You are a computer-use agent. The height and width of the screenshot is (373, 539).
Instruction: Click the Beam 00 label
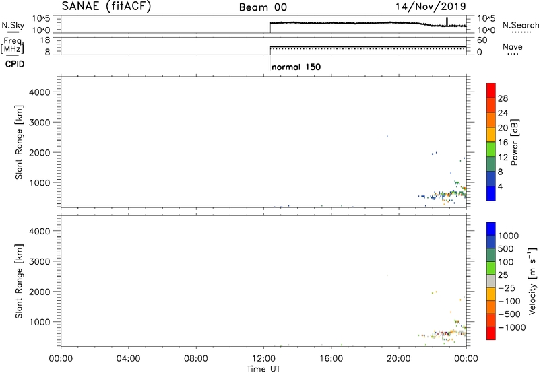click(x=263, y=7)
